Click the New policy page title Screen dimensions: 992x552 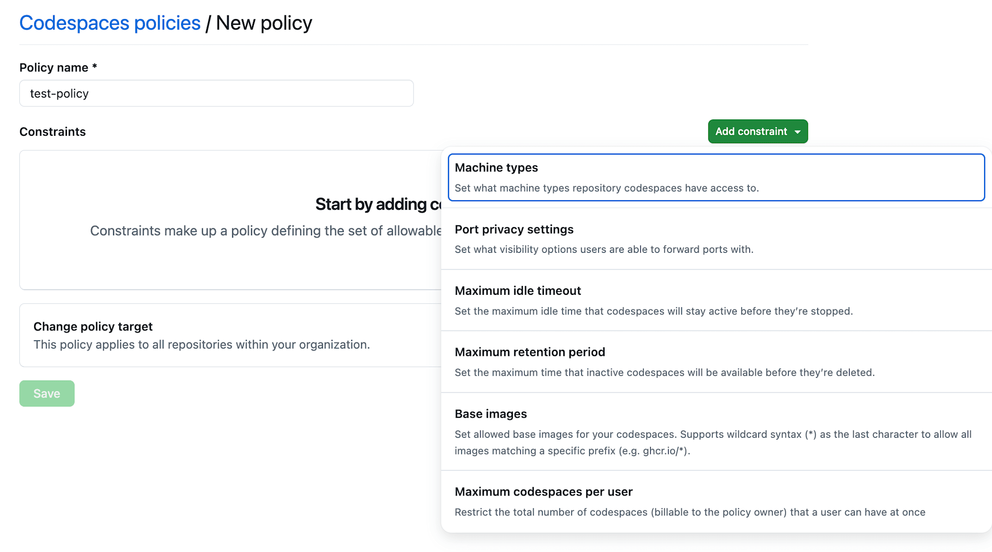click(264, 23)
